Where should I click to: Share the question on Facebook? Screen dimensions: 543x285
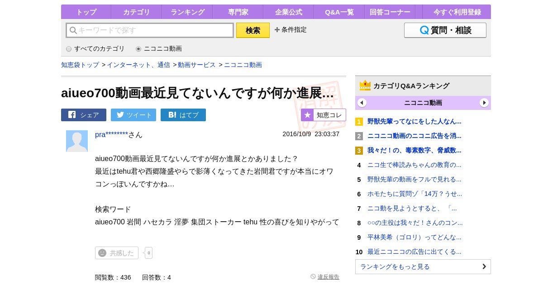(x=84, y=115)
